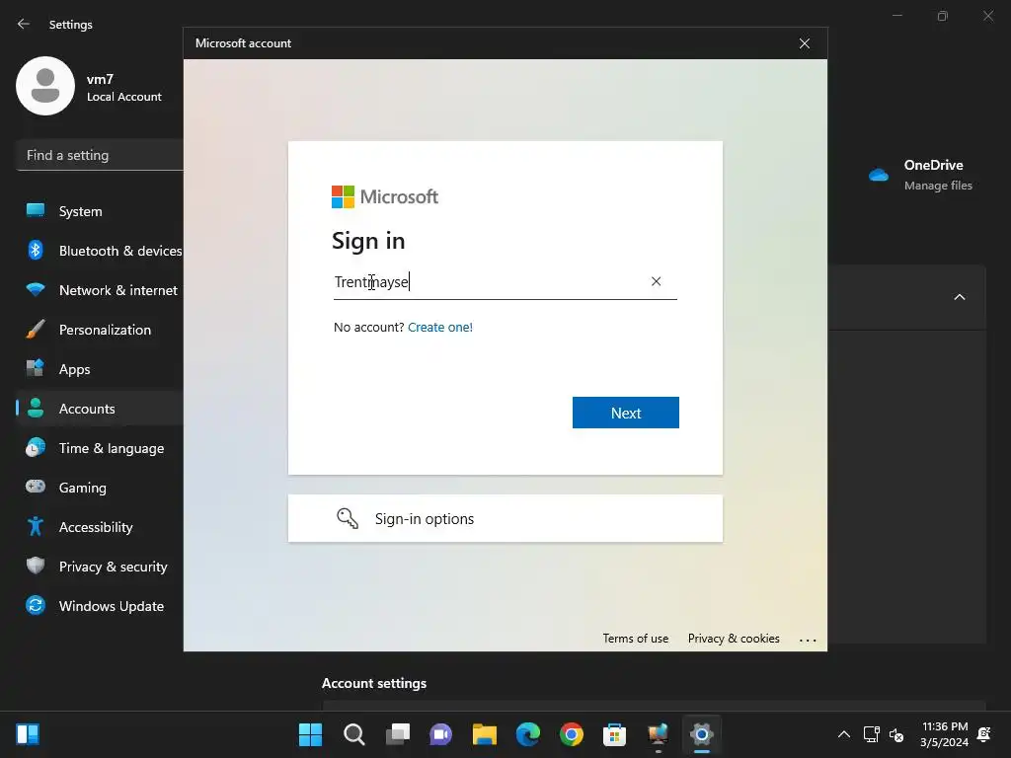Click the Next button
Screen dimensions: 1011x758
625,413
